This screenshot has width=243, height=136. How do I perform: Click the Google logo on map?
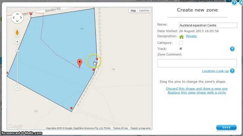(15, 126)
